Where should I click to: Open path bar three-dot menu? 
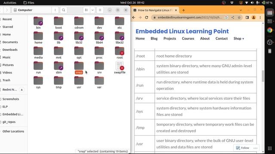(55, 10)
